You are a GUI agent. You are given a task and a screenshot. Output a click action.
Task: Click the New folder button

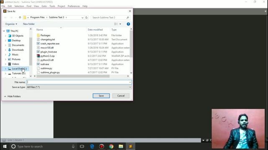point(29,24)
